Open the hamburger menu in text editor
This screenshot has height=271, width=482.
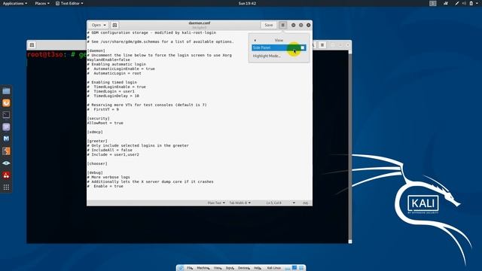click(x=283, y=25)
